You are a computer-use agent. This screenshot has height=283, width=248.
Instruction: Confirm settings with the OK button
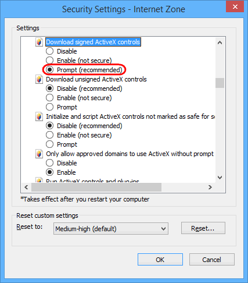point(160,260)
